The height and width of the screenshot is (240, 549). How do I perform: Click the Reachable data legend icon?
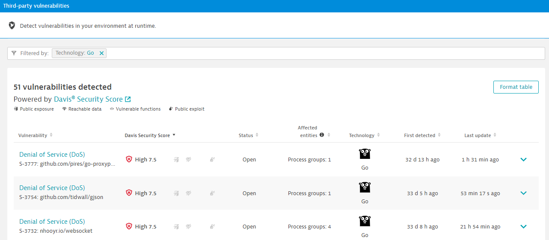(64, 109)
